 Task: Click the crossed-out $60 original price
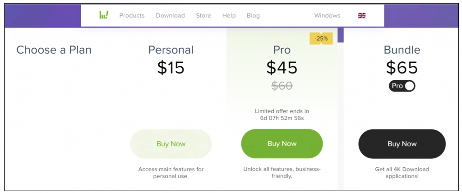click(x=282, y=85)
